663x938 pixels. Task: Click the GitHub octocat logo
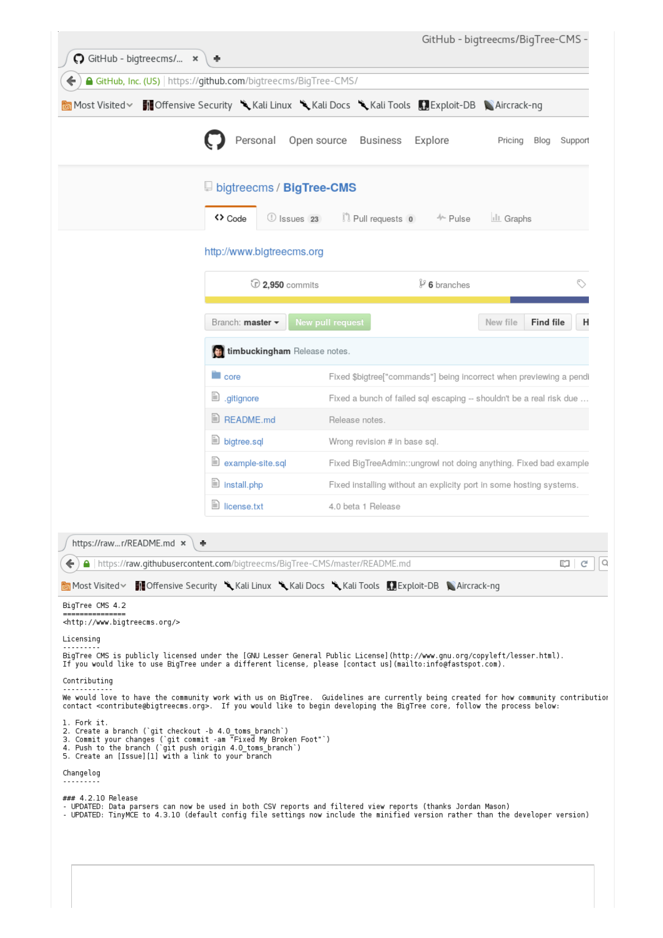tap(214, 140)
